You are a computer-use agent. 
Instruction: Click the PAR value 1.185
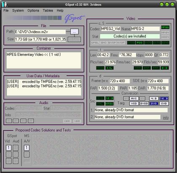[133, 88]
